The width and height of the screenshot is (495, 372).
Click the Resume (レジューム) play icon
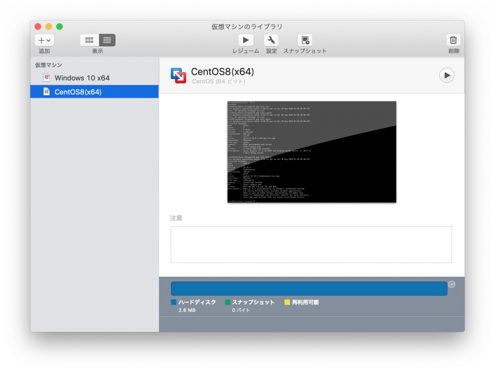click(x=246, y=40)
